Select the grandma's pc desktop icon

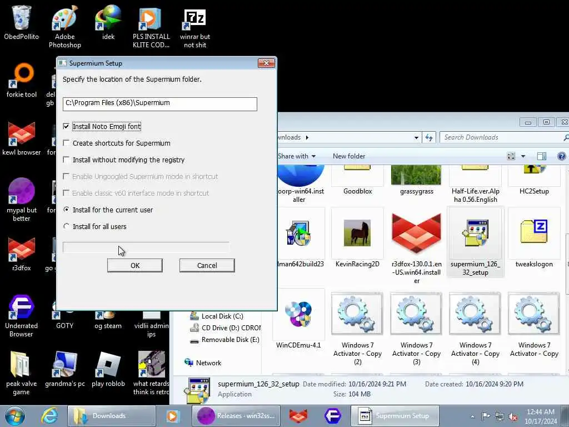pyautogui.click(x=65, y=370)
